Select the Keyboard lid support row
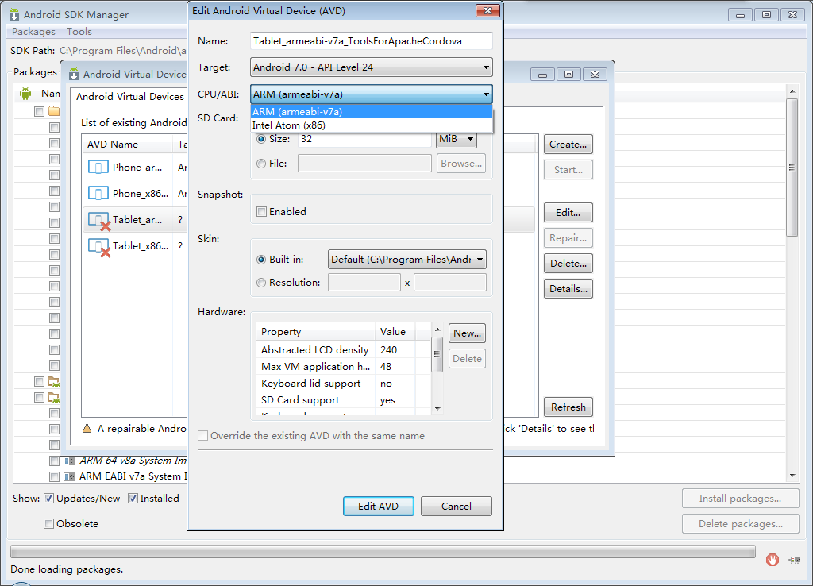813x586 pixels. 343,384
